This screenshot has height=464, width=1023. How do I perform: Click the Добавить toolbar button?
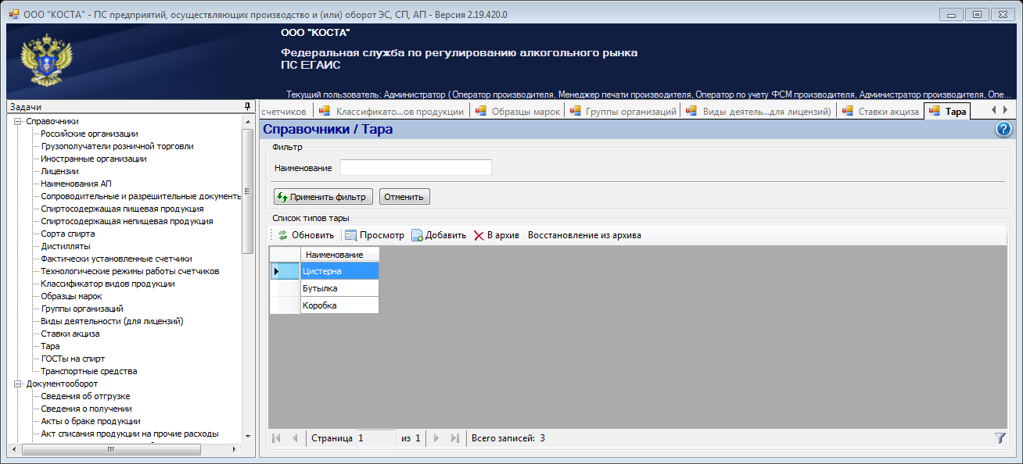[x=439, y=235]
